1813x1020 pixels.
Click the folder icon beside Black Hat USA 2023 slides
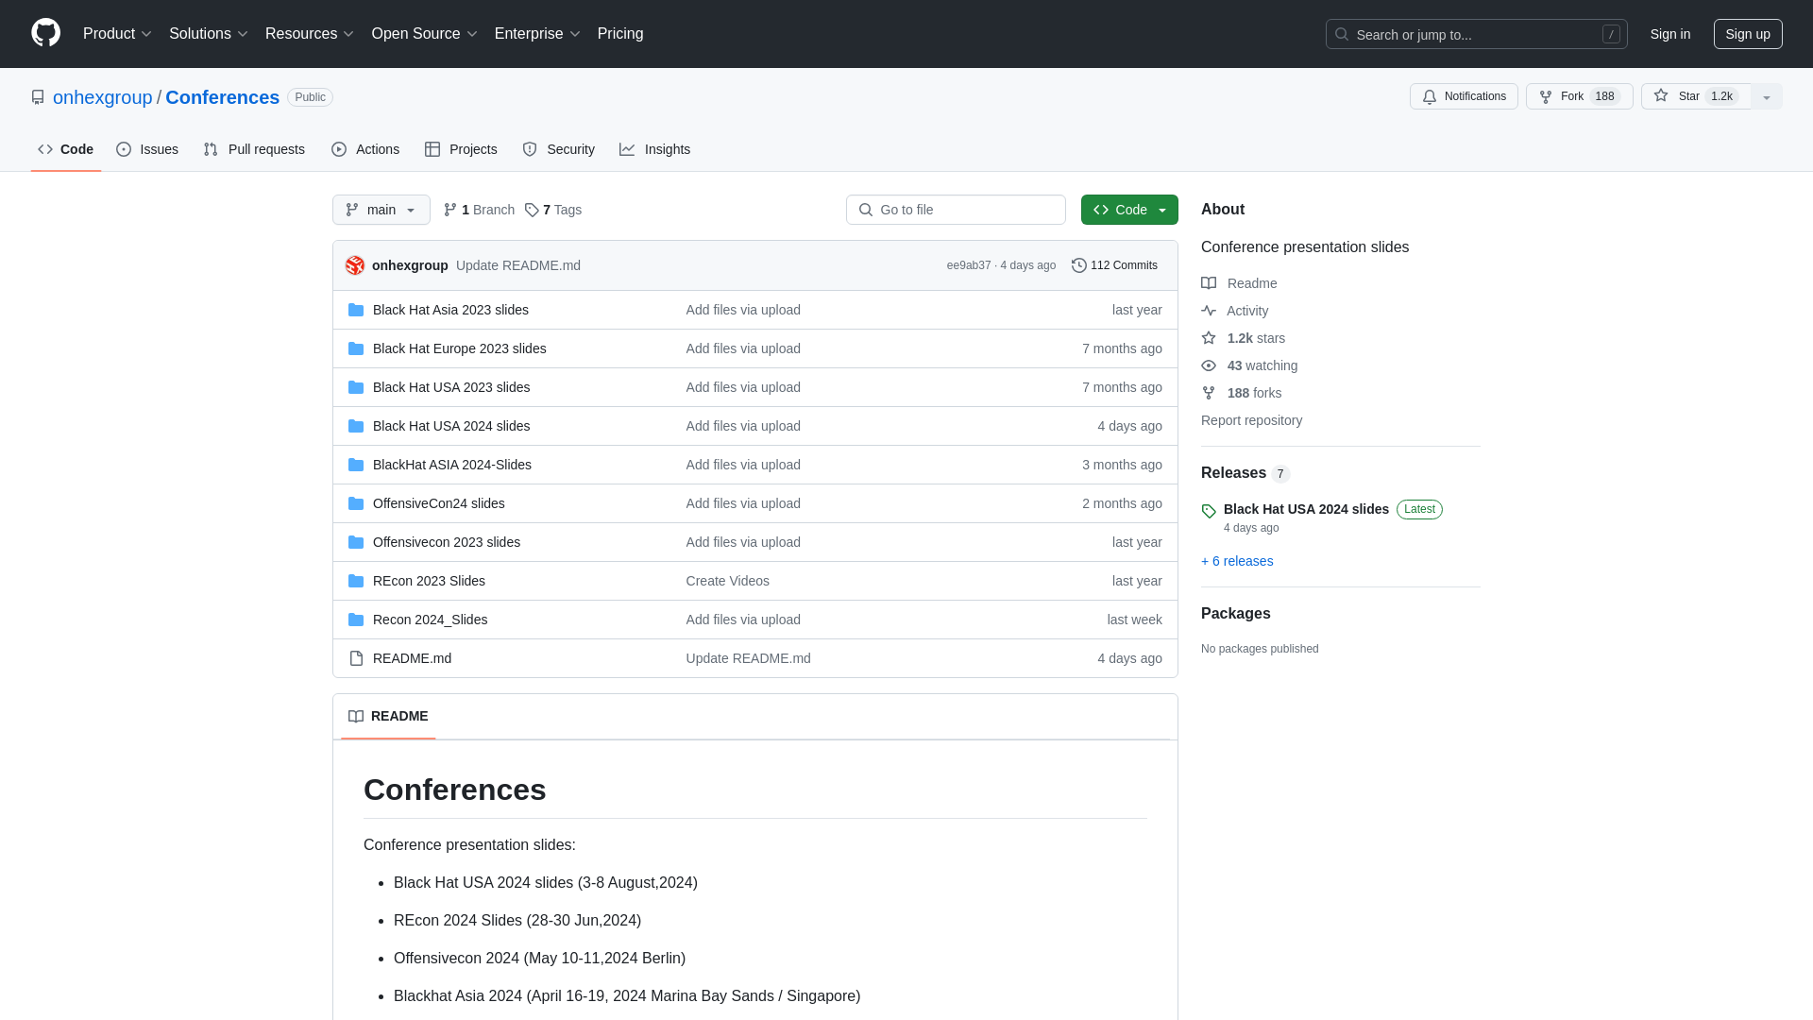(356, 387)
